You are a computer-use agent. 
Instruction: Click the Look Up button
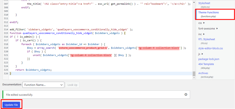72,85
